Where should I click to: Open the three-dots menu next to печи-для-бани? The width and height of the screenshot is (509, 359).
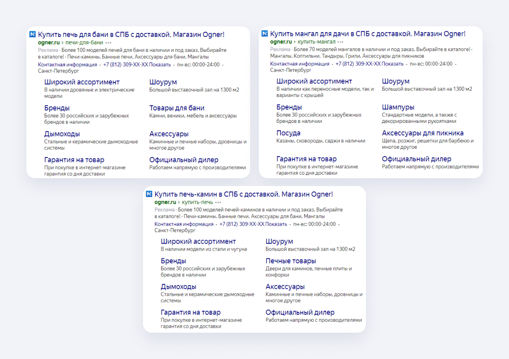pos(108,43)
